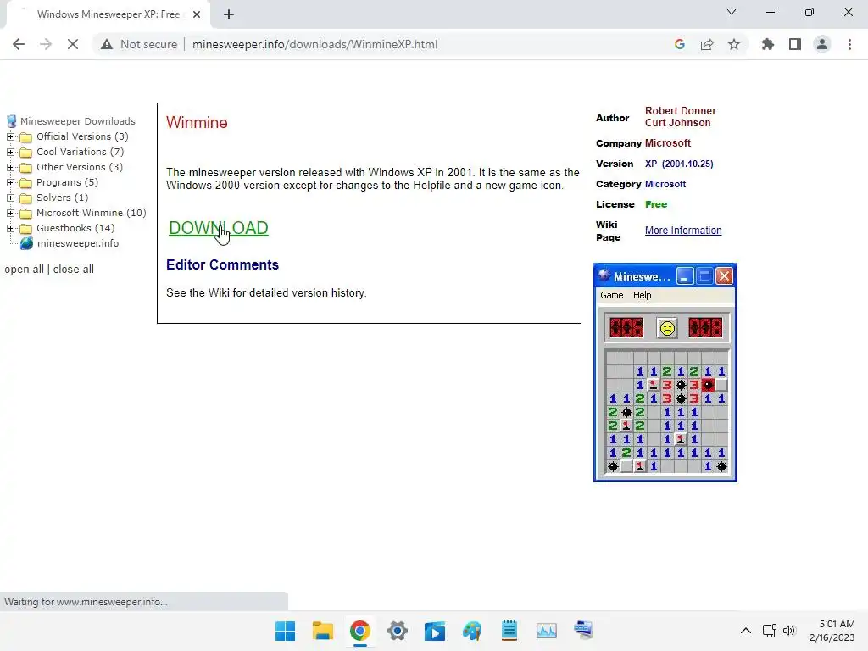
Task: Open the Chrome profile avatar
Action: pyautogui.click(x=822, y=44)
